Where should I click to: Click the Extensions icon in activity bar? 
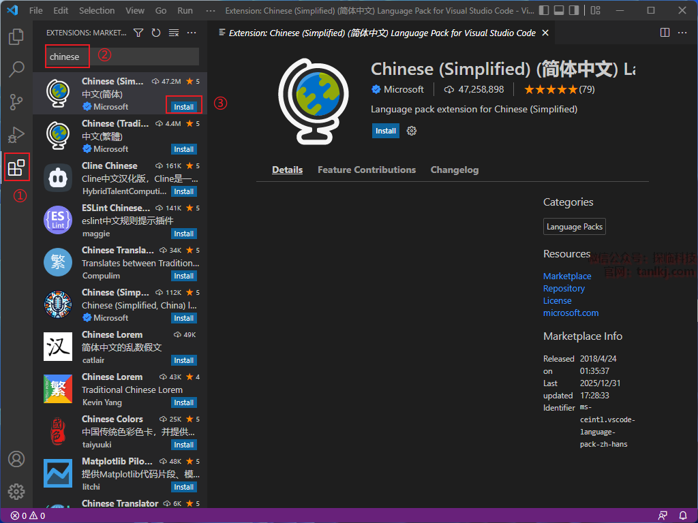[16, 168]
